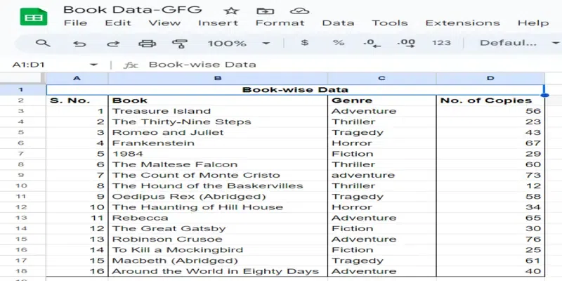Image resolution: width=562 pixels, height=281 pixels.
Task: Select The Hound of the Baskervilles cell
Action: point(218,185)
